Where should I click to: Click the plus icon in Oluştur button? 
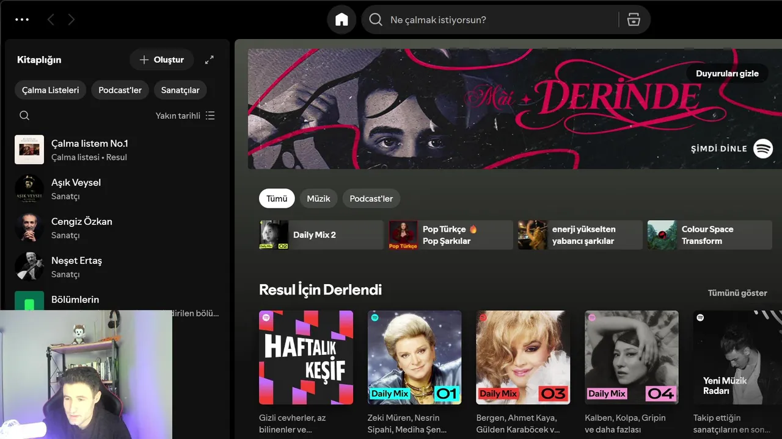click(x=144, y=60)
